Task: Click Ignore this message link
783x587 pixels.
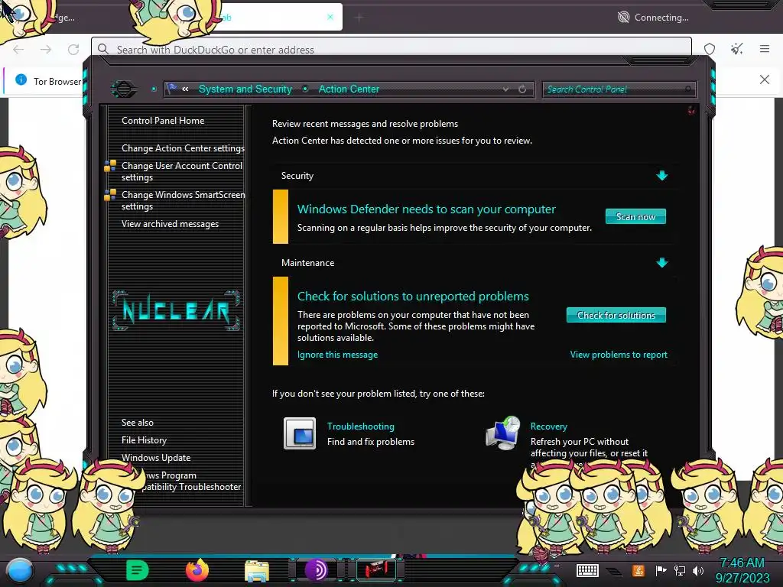Action: click(337, 355)
